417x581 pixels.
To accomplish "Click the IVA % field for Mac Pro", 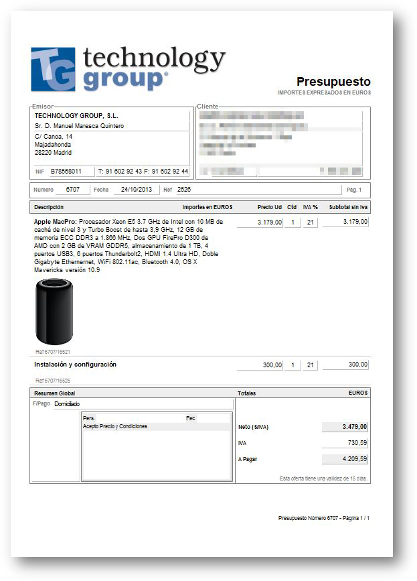I will pos(310,222).
